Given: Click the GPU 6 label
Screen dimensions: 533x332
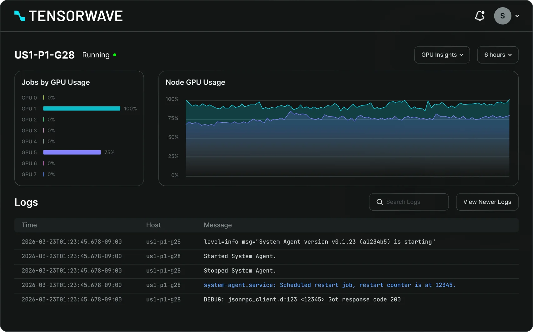Looking at the screenshot, I should tap(29, 163).
